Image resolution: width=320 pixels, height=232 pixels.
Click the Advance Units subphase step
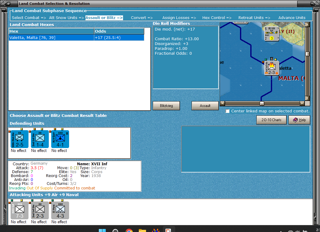pos(292,18)
